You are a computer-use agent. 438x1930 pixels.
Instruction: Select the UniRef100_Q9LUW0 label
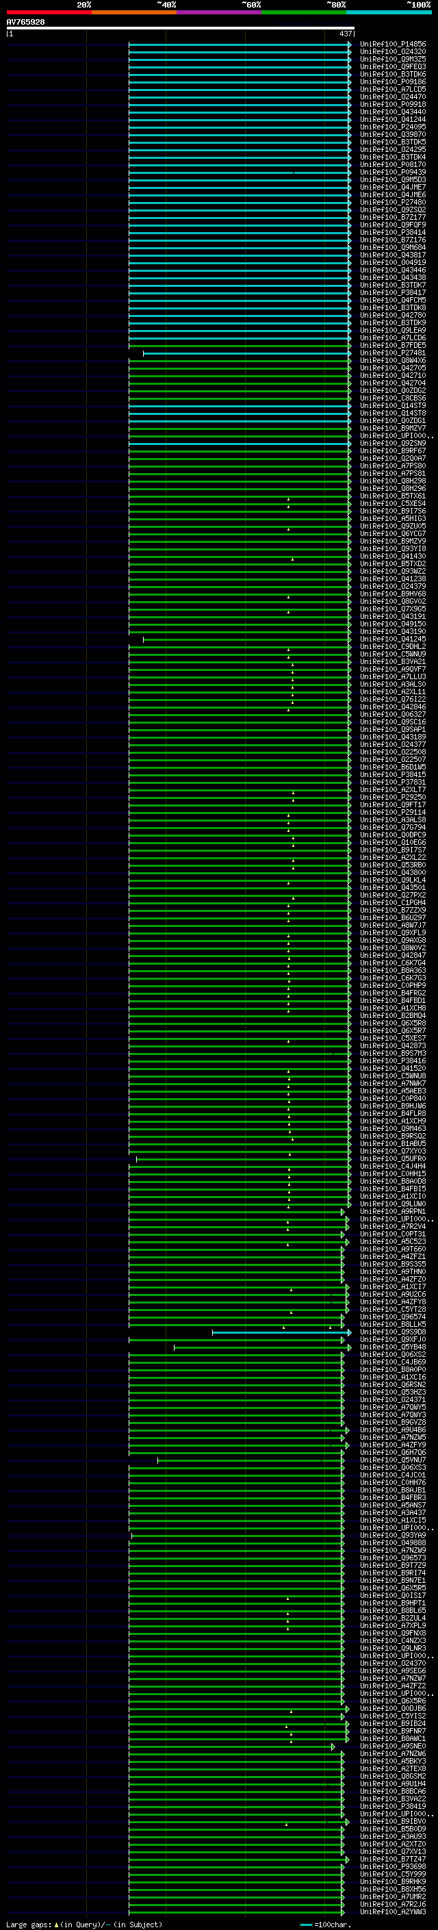[x=392, y=1204]
